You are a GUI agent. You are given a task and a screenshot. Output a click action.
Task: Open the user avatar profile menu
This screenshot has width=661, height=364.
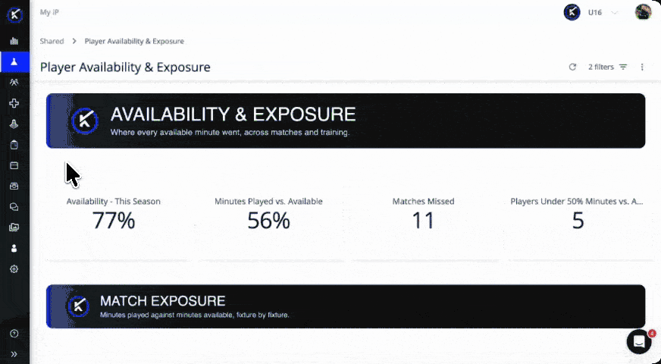(644, 12)
